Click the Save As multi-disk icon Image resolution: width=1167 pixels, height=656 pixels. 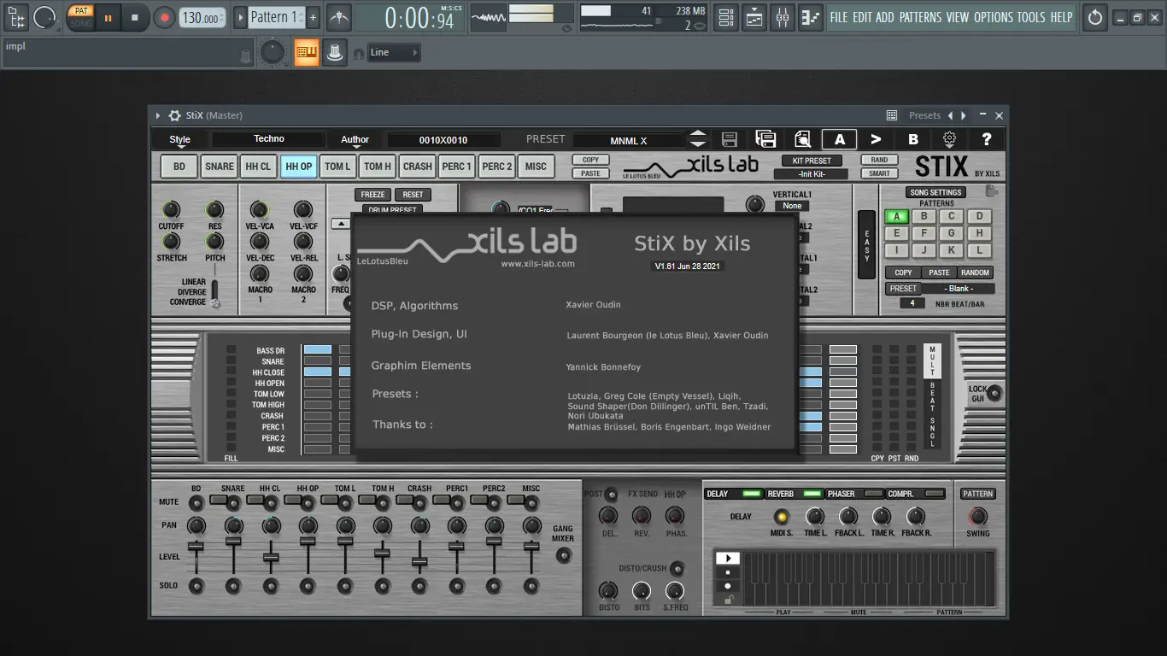click(x=765, y=139)
